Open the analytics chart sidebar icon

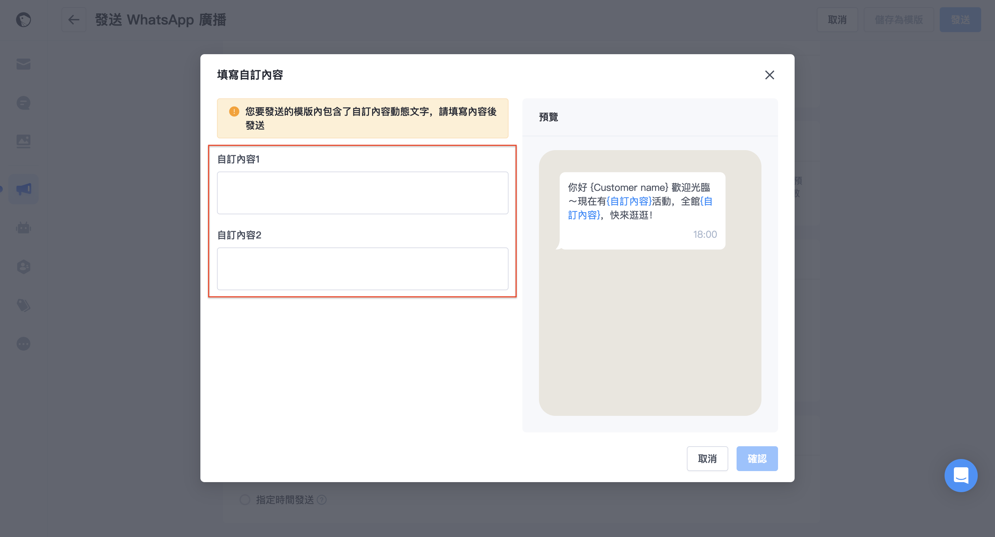(x=23, y=141)
